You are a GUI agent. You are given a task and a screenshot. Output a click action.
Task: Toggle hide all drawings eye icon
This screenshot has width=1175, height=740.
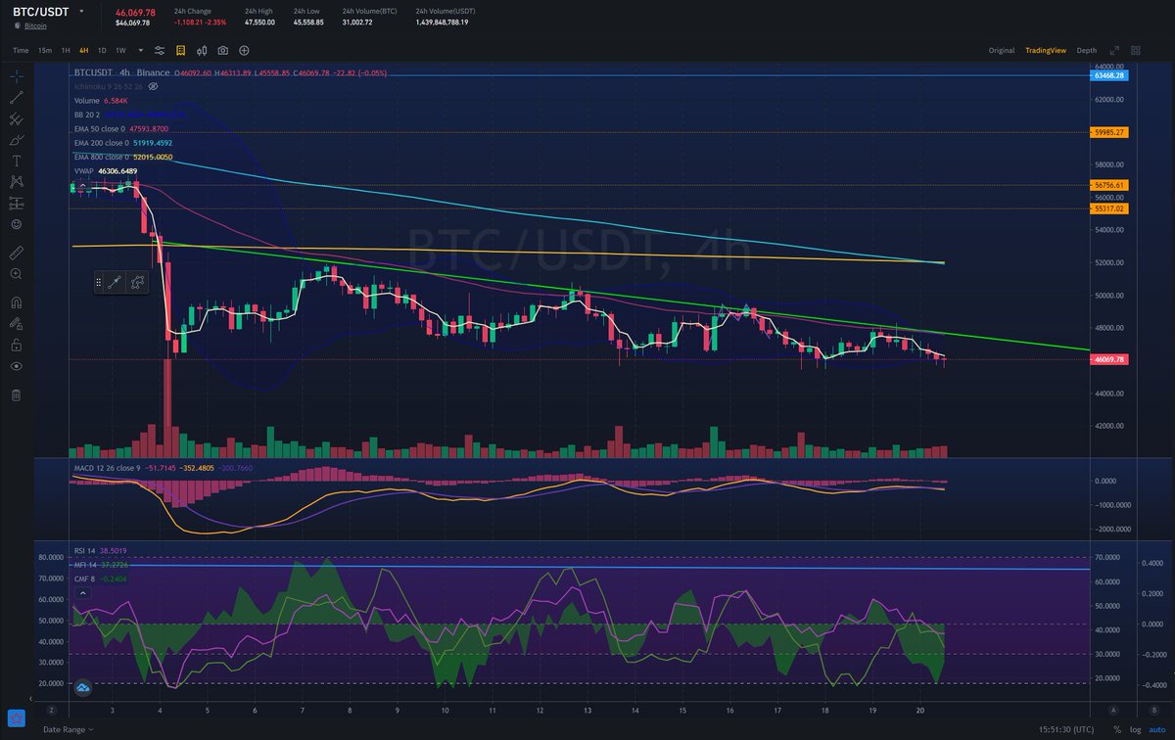click(x=16, y=366)
